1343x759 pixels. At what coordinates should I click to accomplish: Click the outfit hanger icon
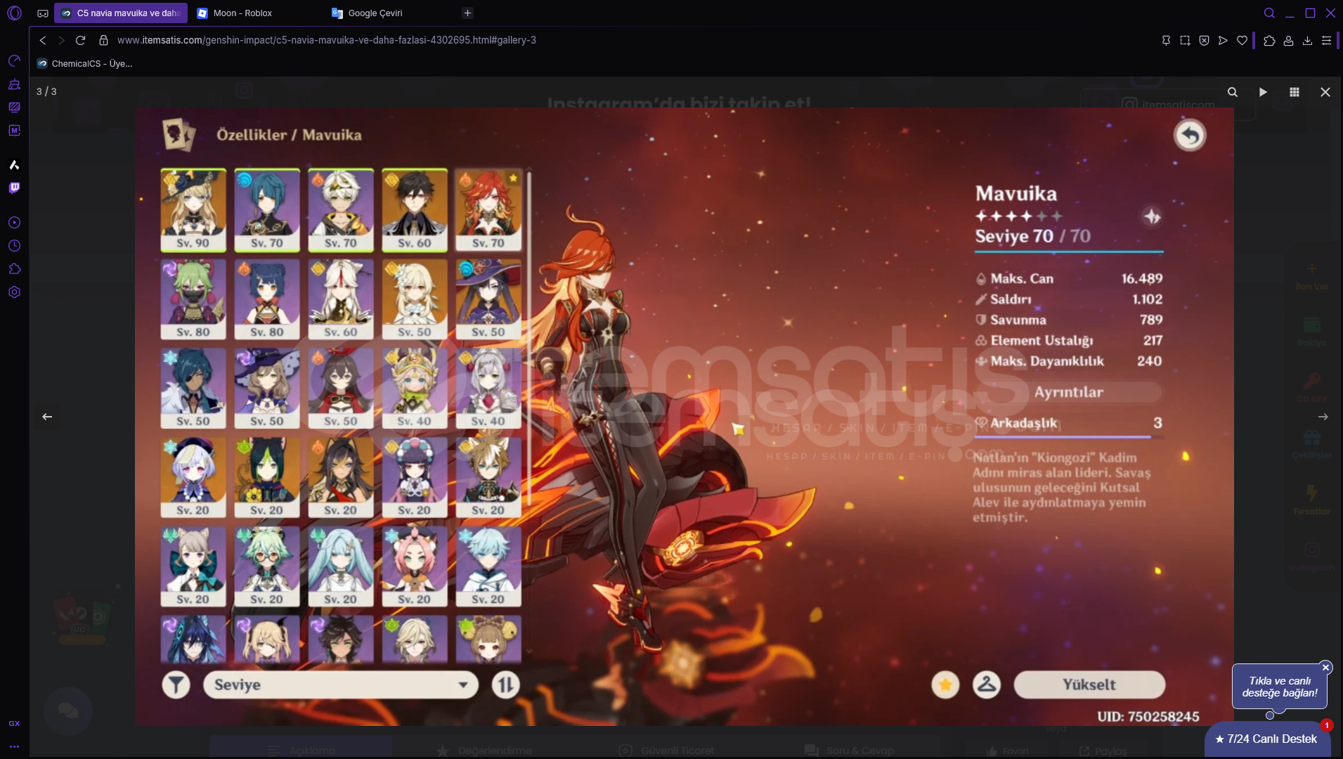pyautogui.click(x=986, y=685)
